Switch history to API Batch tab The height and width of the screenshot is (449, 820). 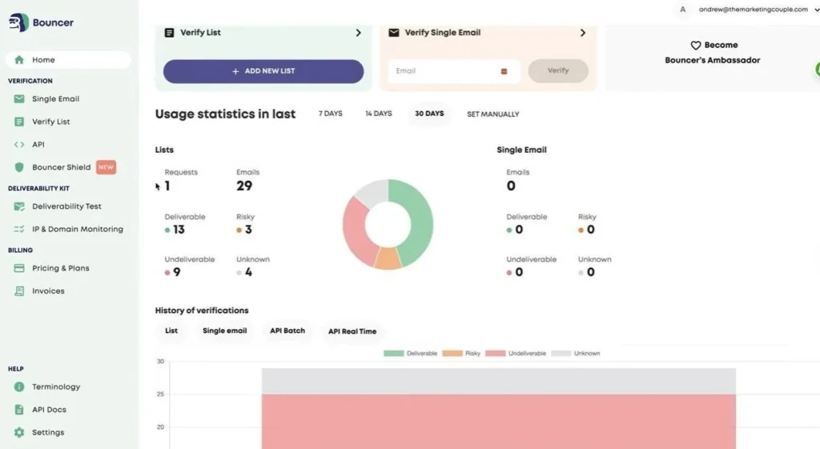pos(287,331)
